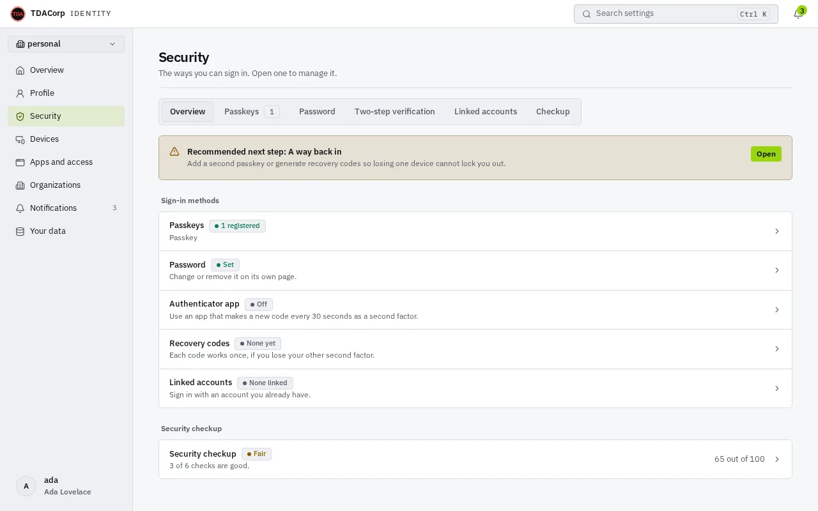818x511 pixels.
Task: Click the 'Fair' checkup badge
Action: tap(256, 454)
